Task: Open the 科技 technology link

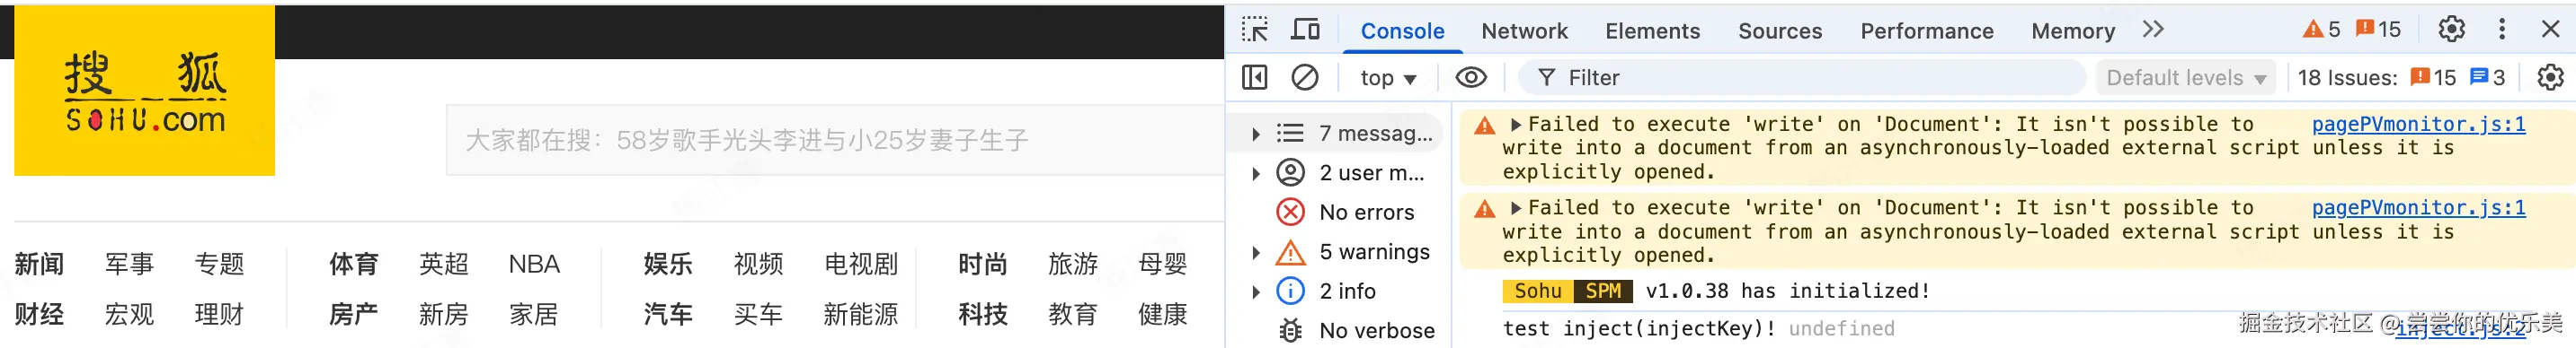Action: point(983,315)
